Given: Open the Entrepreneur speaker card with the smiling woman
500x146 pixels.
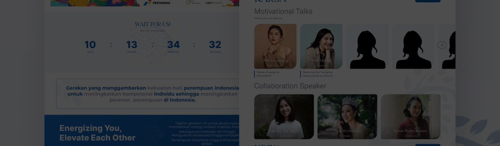Looking at the screenshot, I should point(321,46).
